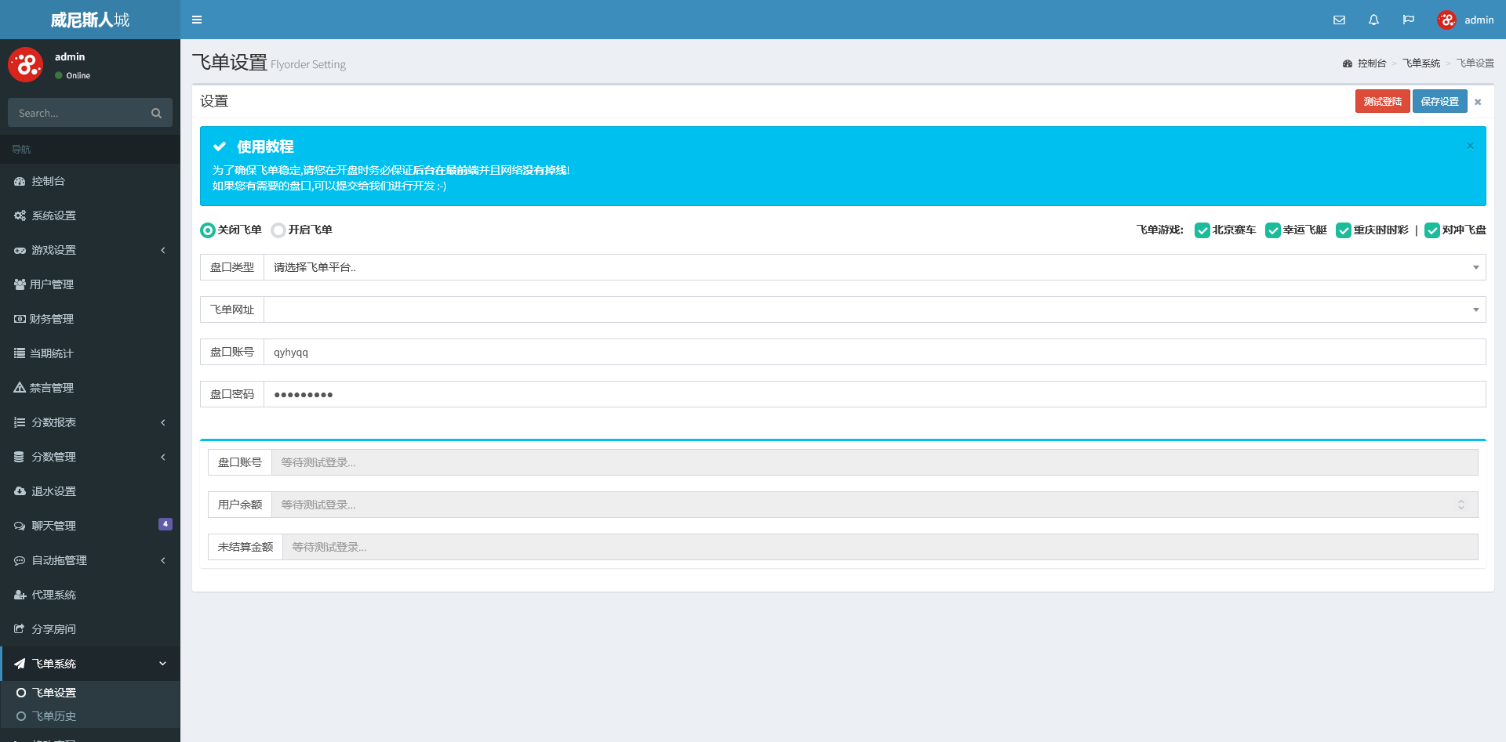This screenshot has height=742, width=1506.
Task: Toggle the 北京赛车 checkbox
Action: tap(1202, 230)
